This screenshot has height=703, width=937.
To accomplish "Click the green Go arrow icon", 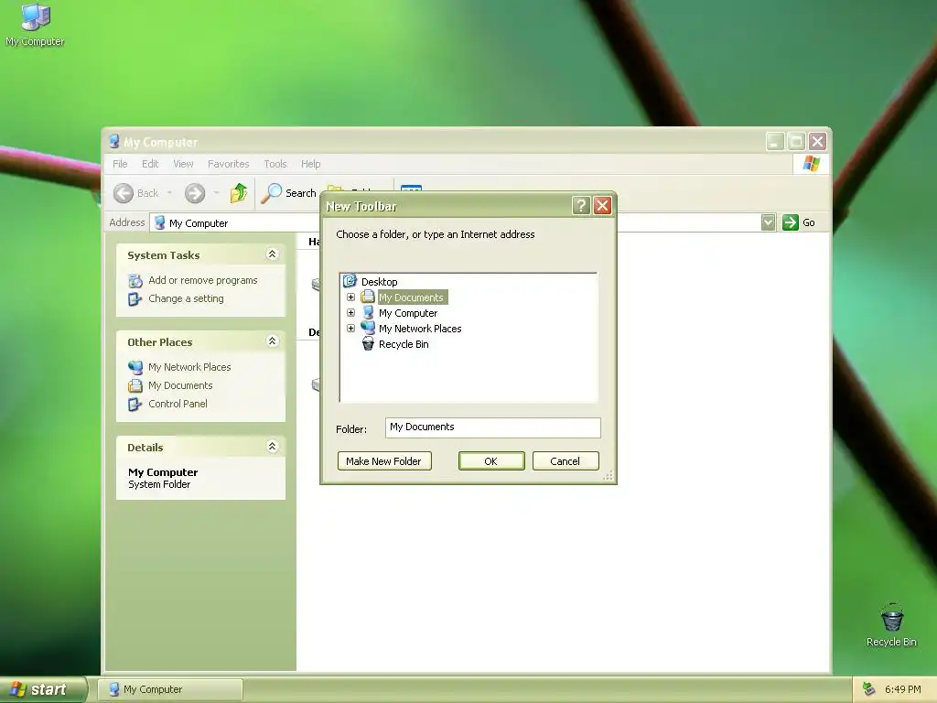I will 790,222.
